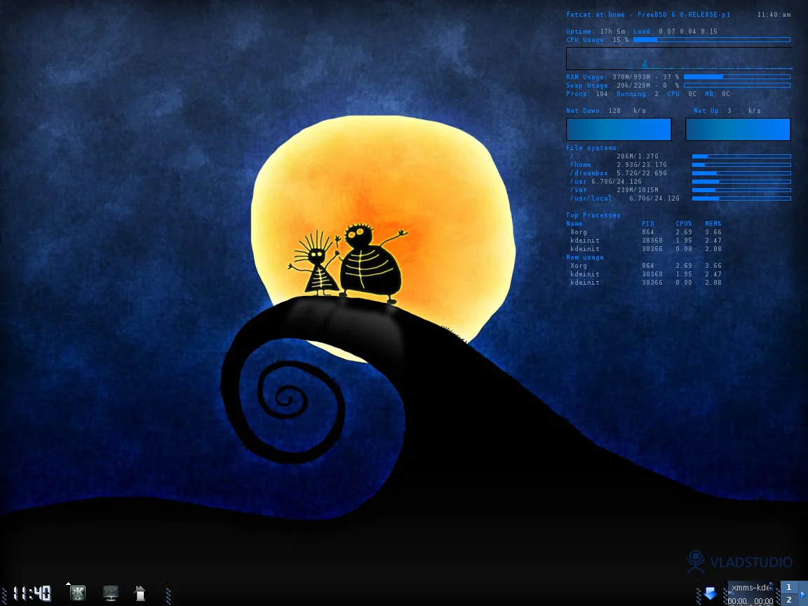Switch to virtual desktop 2 in pager
This screenshot has width=808, height=606.
pyautogui.click(x=788, y=600)
